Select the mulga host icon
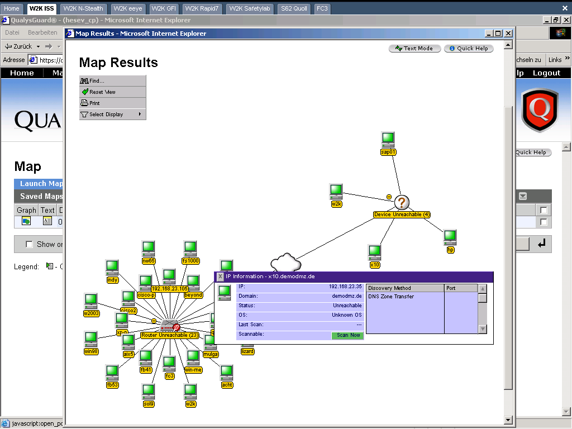 [x=209, y=342]
